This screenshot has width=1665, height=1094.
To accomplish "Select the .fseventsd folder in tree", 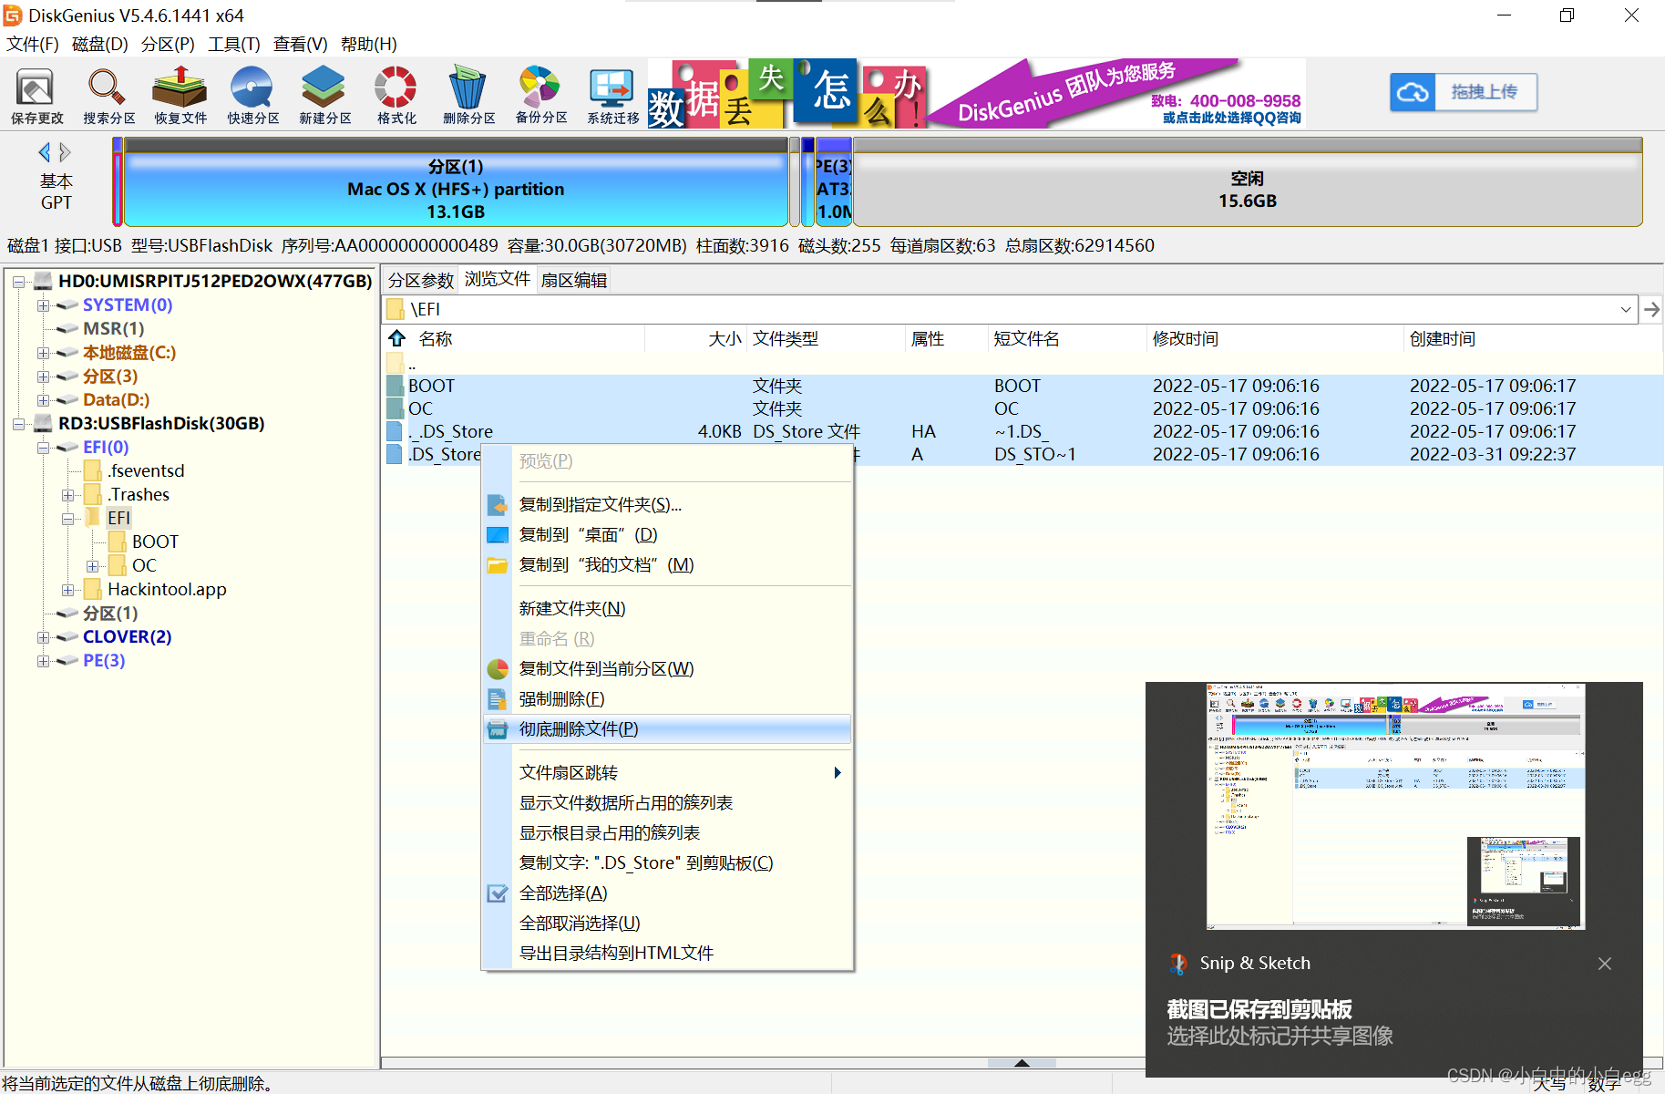I will tap(145, 471).
